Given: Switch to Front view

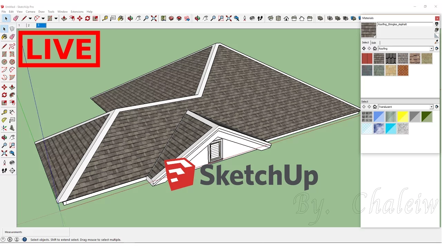Looking at the screenshot, I should tap(286, 18).
